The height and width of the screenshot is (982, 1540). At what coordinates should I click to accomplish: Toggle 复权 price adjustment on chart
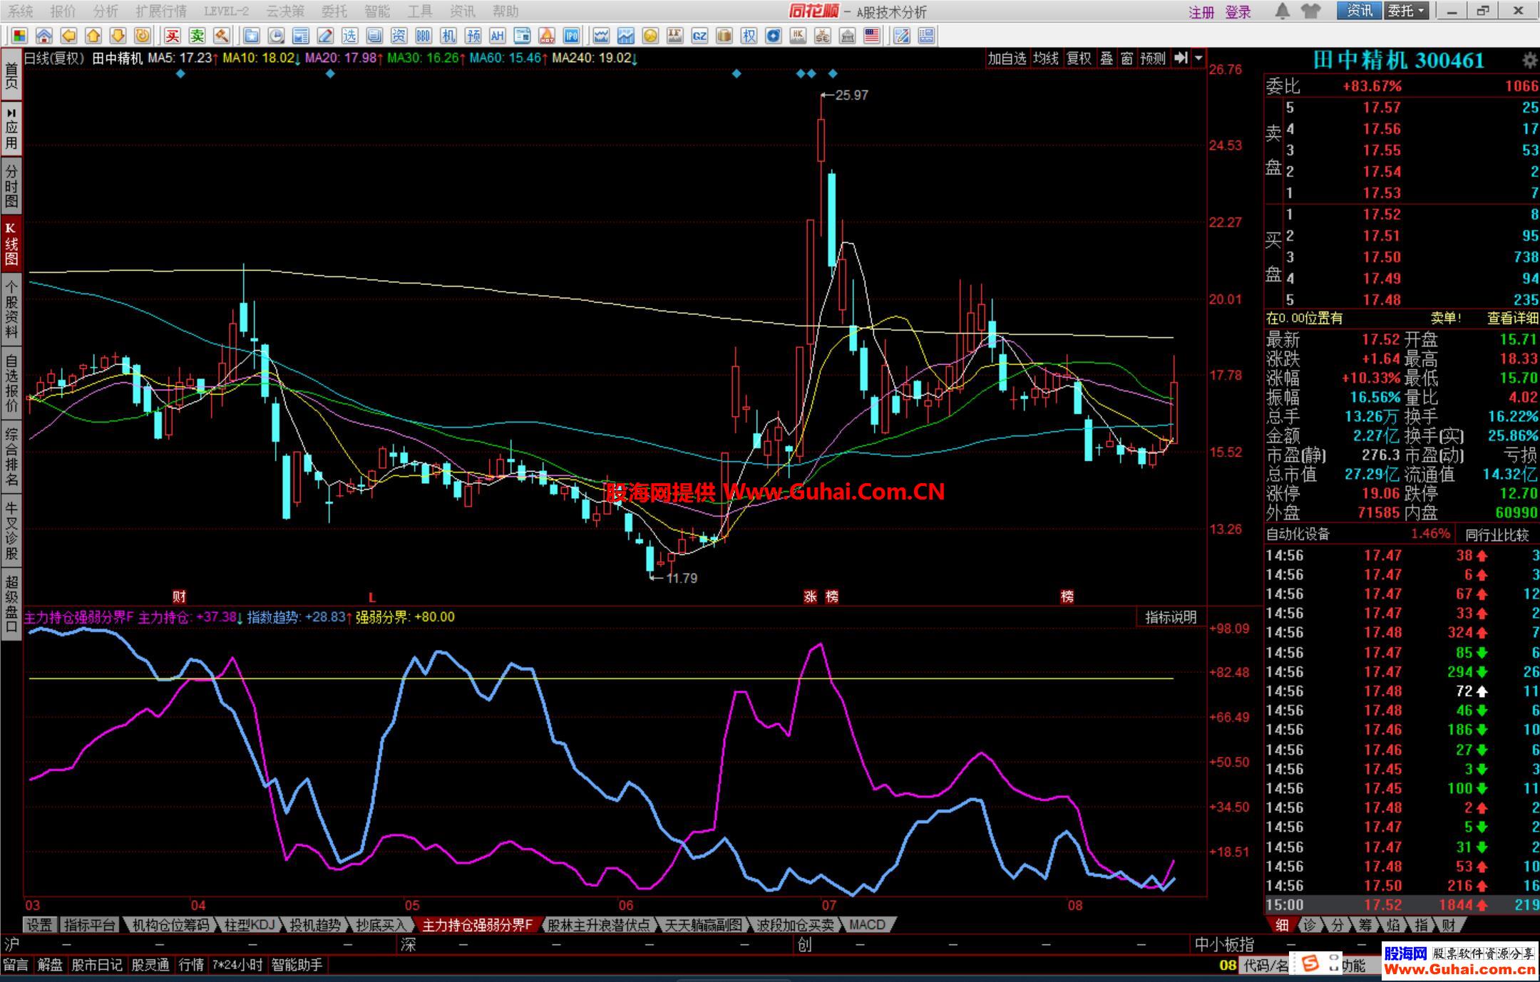[x=1078, y=58]
